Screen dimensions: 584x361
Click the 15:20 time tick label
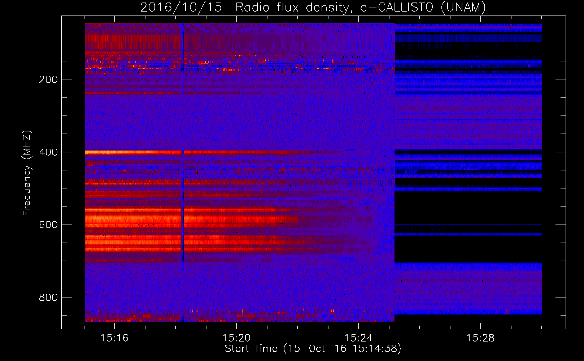[236, 338]
